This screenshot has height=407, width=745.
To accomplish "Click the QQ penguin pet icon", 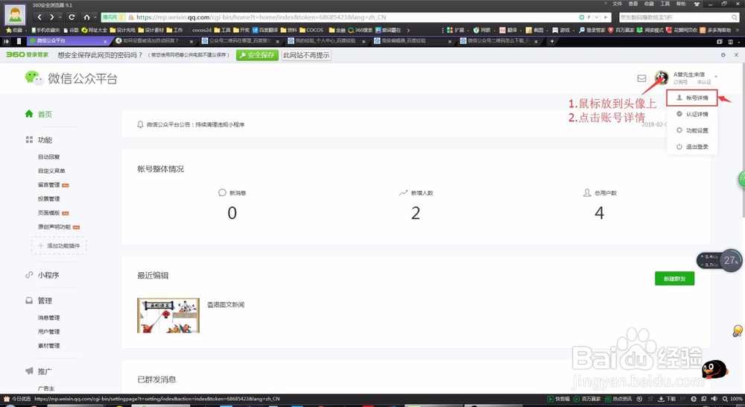I will [714, 369].
